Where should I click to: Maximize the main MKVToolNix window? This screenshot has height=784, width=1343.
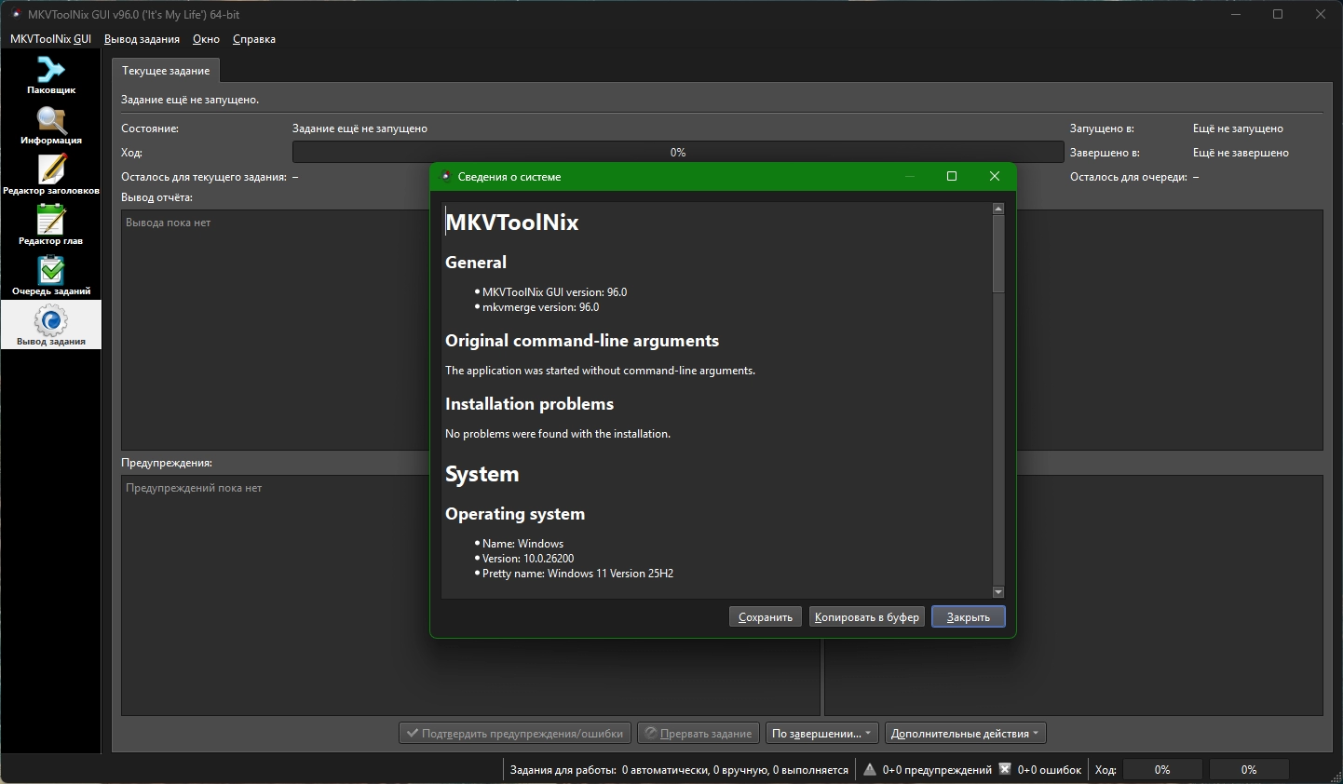point(1278,14)
